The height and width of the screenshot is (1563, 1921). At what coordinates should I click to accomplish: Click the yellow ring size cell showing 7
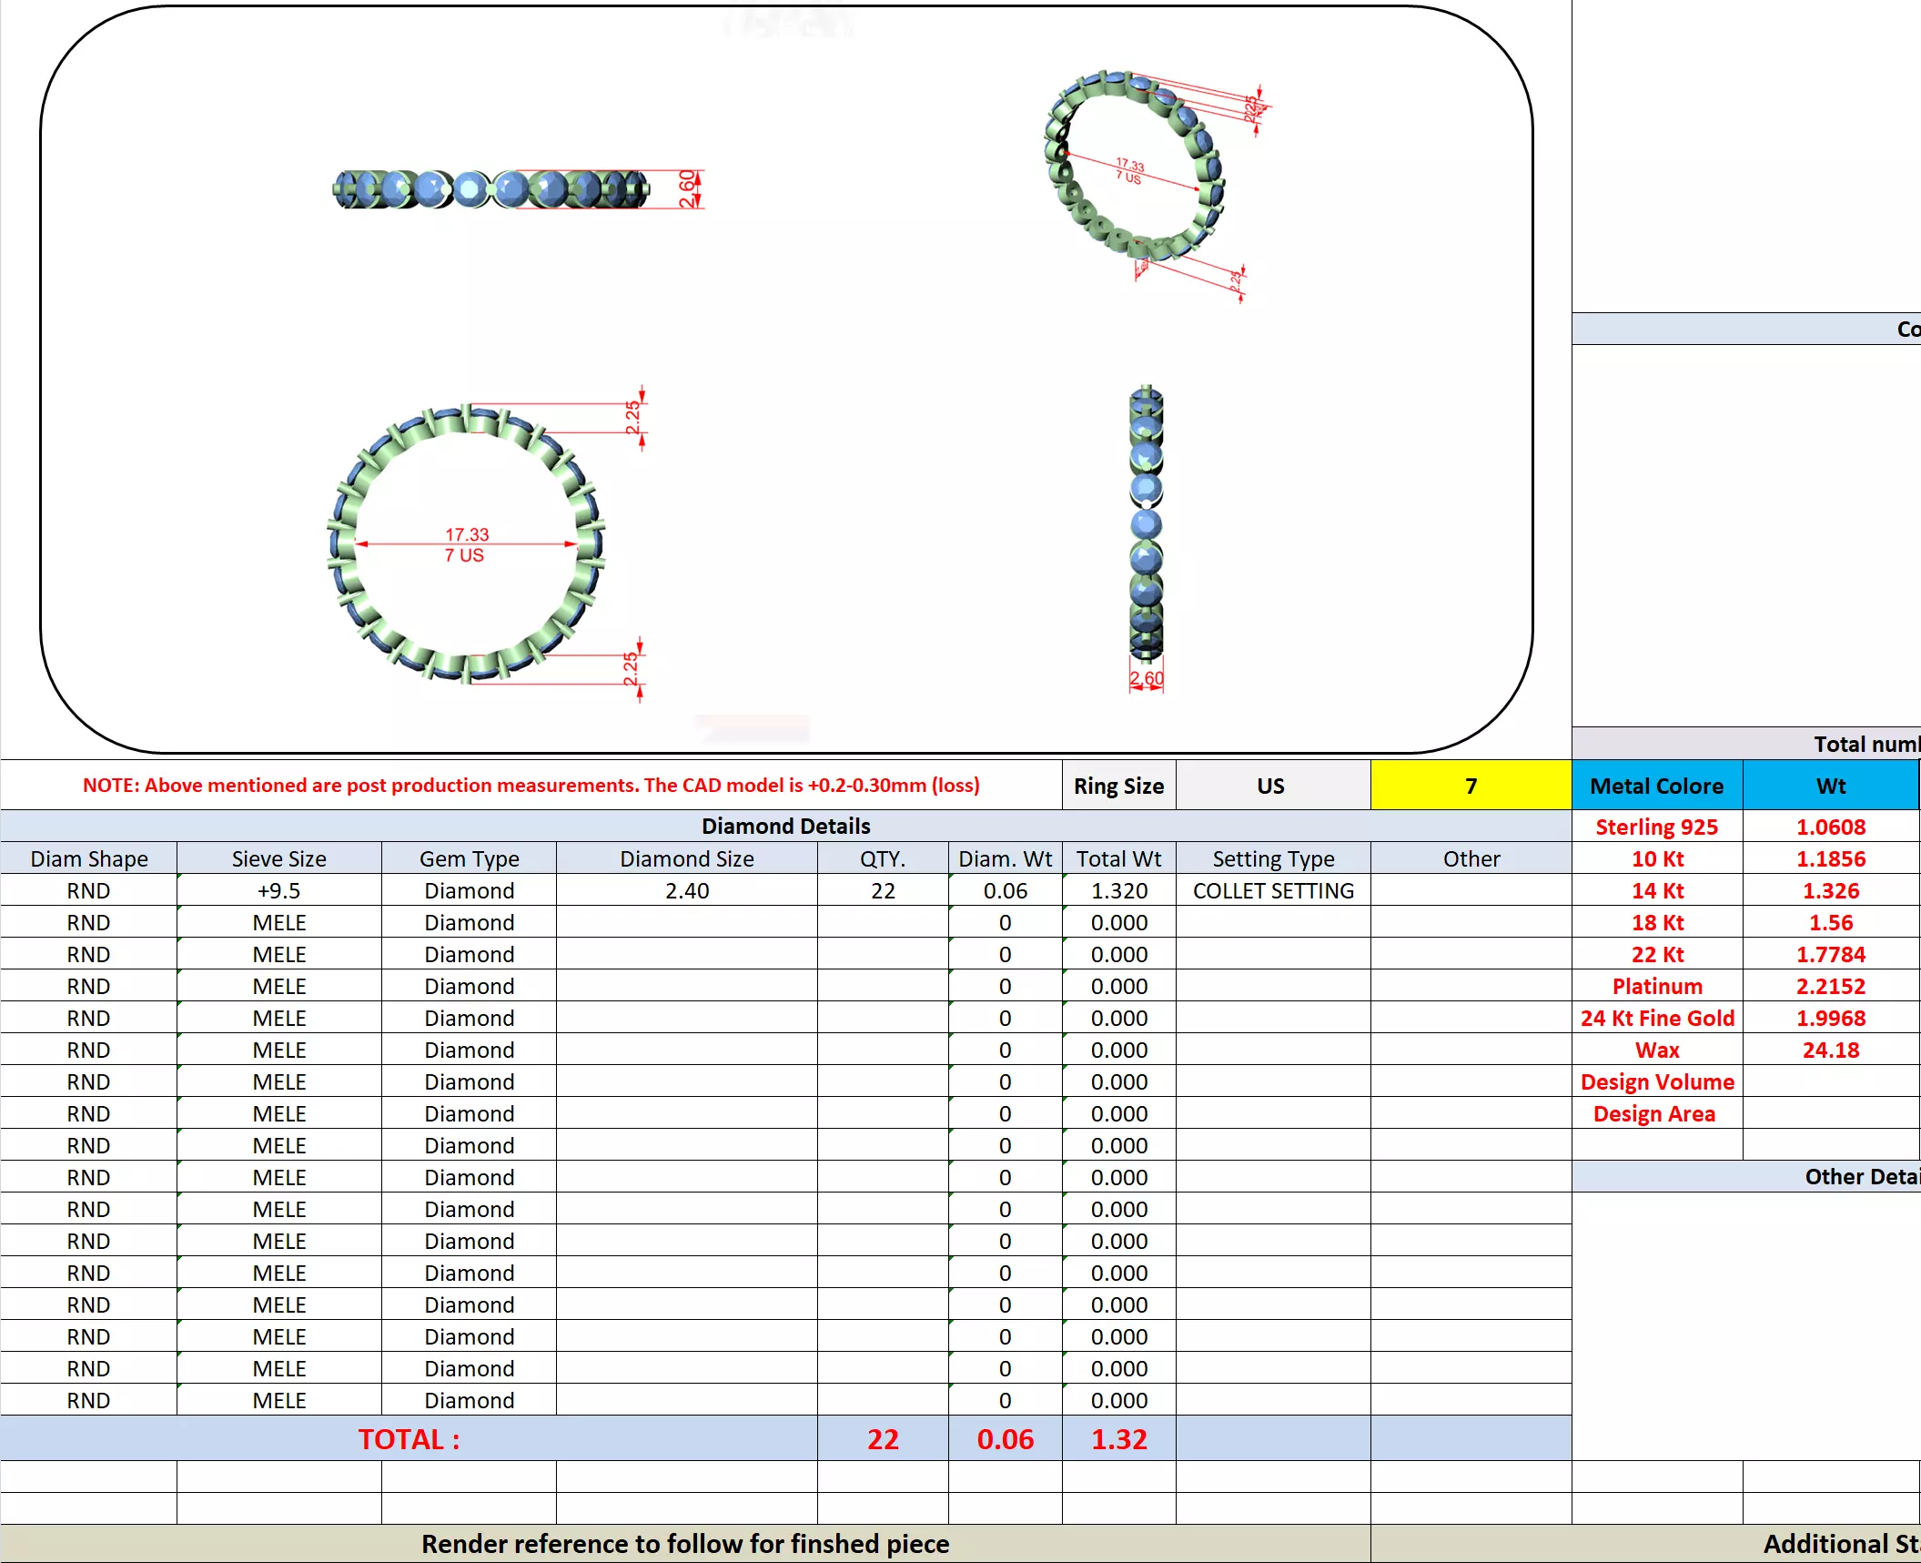coord(1470,786)
